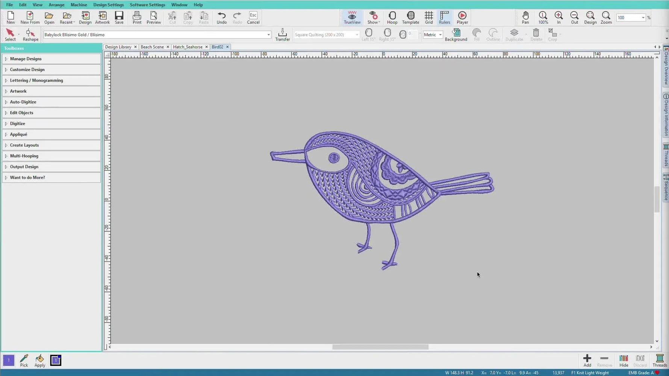Choose the Select arrow tool
Image resolution: width=669 pixels, height=376 pixels.
10,35
